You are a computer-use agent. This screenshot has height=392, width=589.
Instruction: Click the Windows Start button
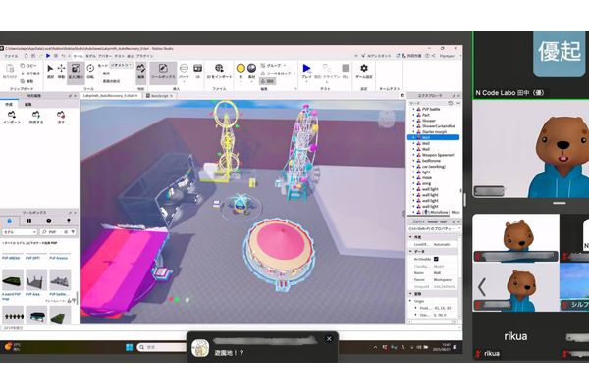(x=129, y=347)
